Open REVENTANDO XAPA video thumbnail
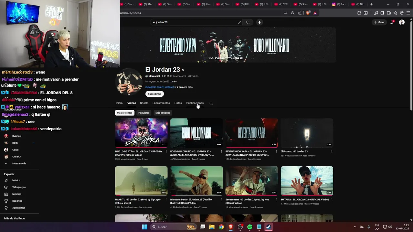The width and height of the screenshot is (413, 232). pos(252,133)
